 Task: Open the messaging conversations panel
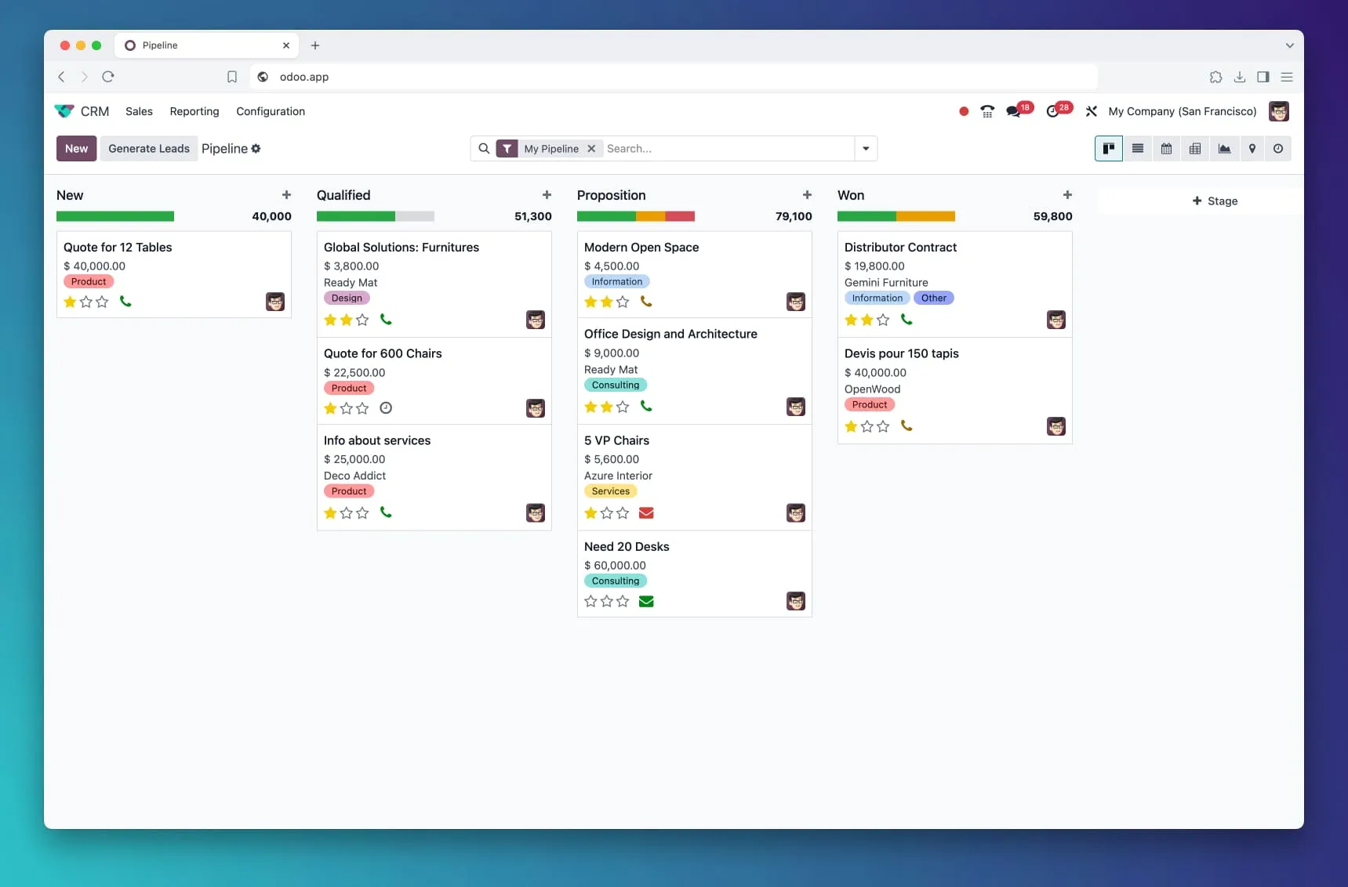1014,111
